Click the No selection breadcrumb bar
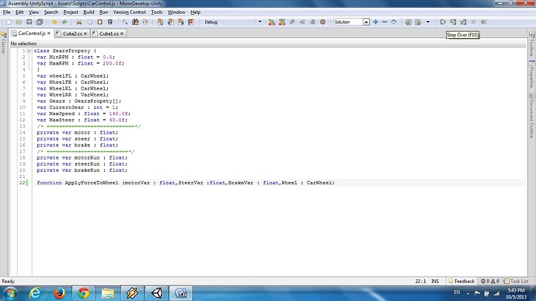 268,44
